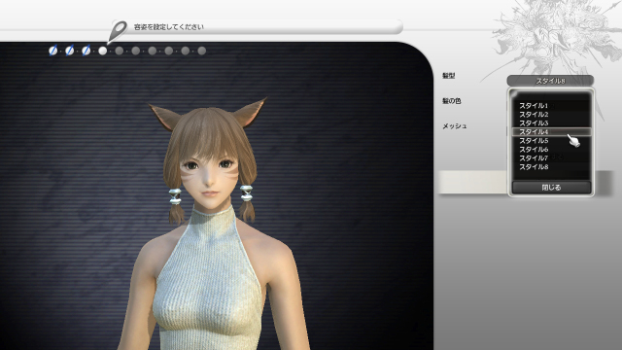Click the first completed step checkmark icon
The width and height of the screenshot is (622, 350).
click(52, 51)
